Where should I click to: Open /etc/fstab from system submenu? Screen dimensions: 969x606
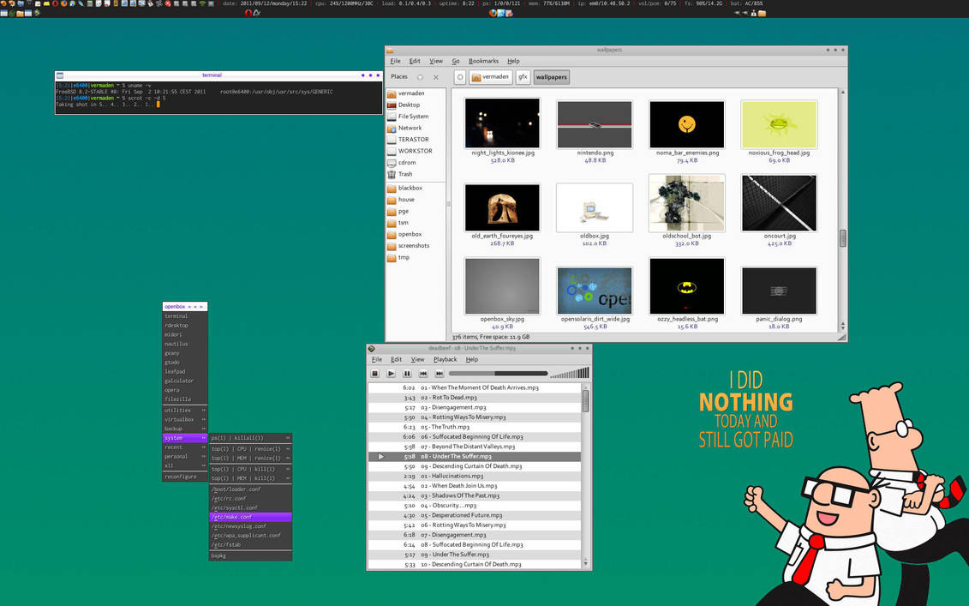(250, 545)
